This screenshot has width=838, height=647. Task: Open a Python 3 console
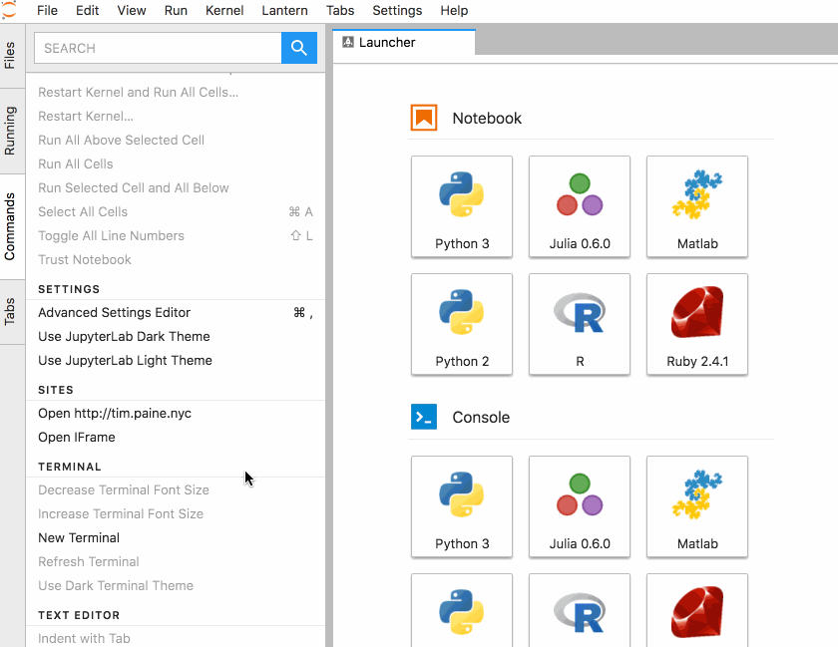click(x=462, y=506)
